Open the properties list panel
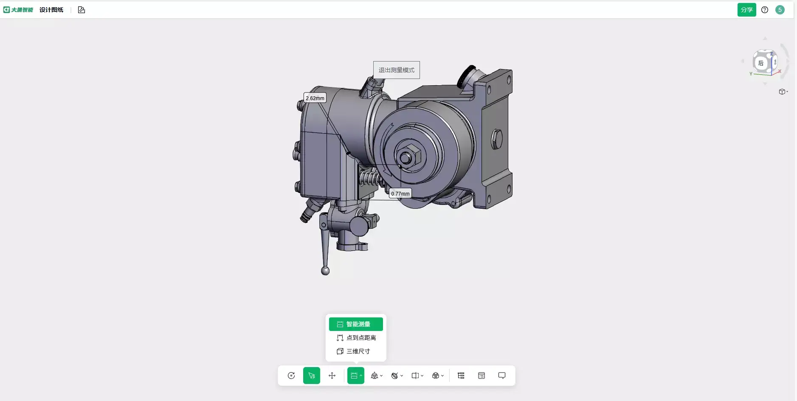 pyautogui.click(x=482, y=376)
